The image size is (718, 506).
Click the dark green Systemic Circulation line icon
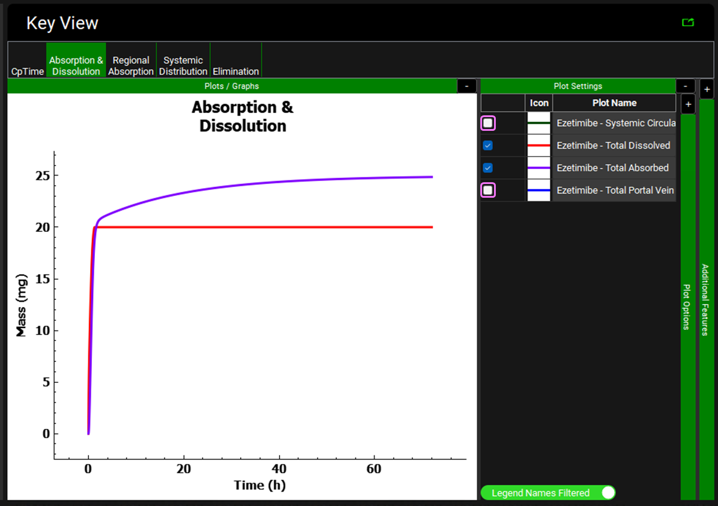tap(539, 123)
